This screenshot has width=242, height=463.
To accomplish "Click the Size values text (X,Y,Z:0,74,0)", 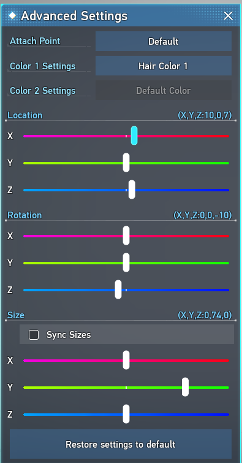I will click(x=205, y=315).
